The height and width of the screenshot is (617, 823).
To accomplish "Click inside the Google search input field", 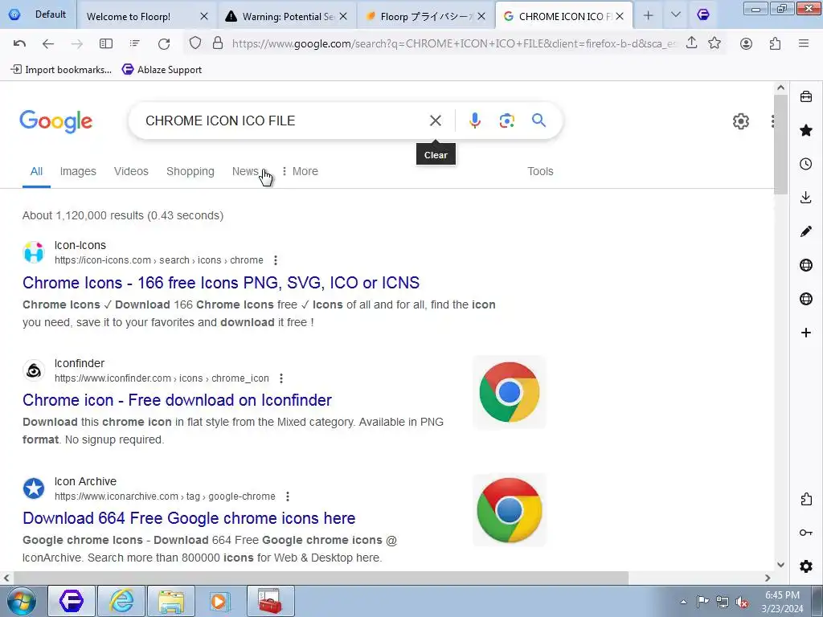I will tap(284, 121).
